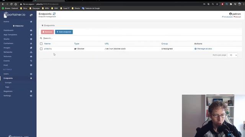Open the saved-passwords key icon in the address bar
The image size is (245, 137).
(204, 4)
